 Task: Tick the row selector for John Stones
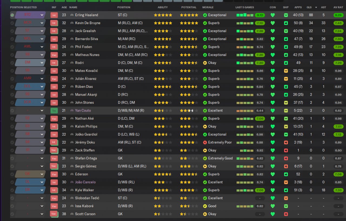click(12, 103)
